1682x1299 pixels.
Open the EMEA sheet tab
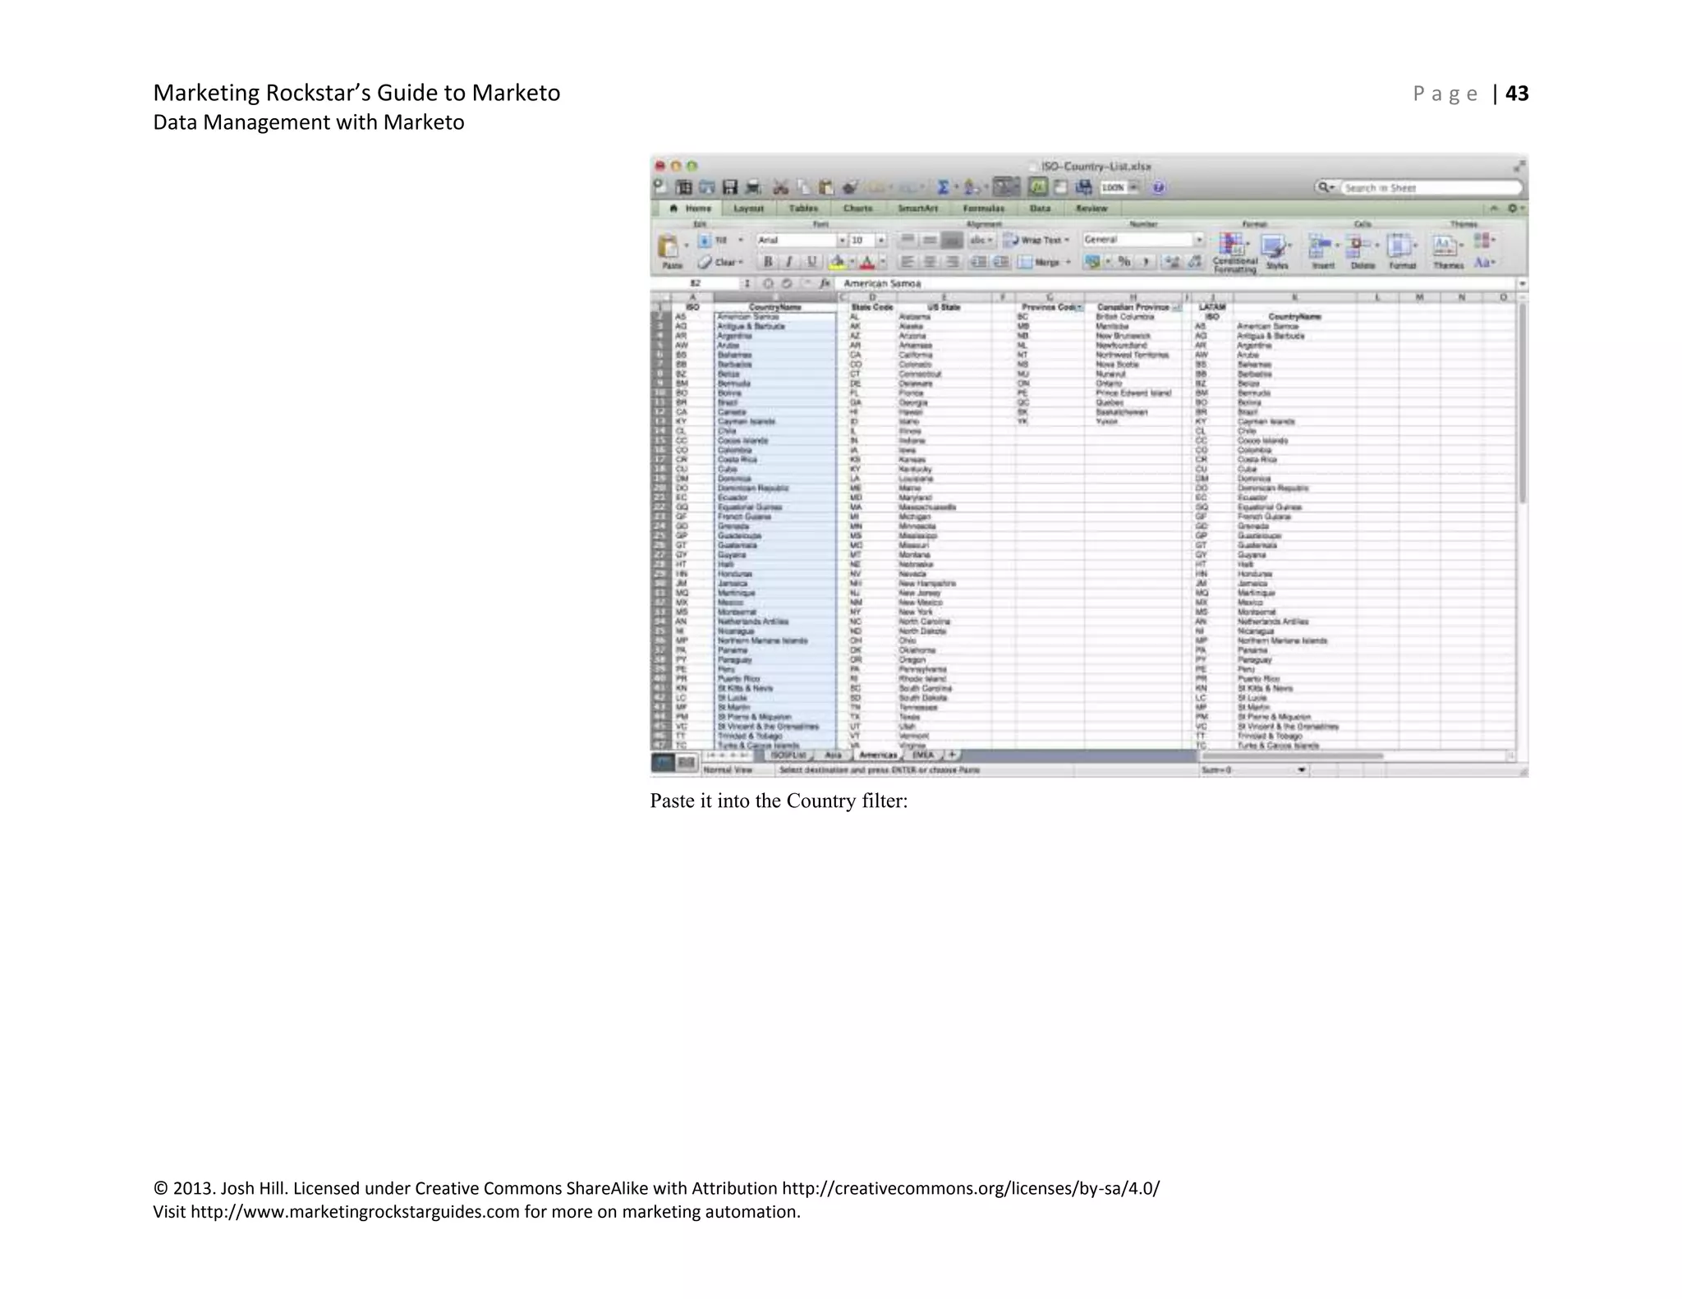[922, 755]
